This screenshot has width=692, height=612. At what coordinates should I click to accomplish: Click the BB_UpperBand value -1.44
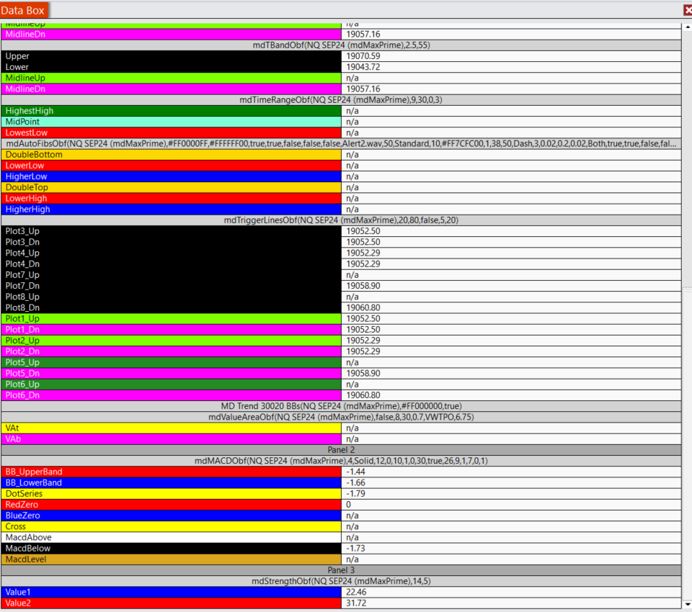[x=511, y=472]
